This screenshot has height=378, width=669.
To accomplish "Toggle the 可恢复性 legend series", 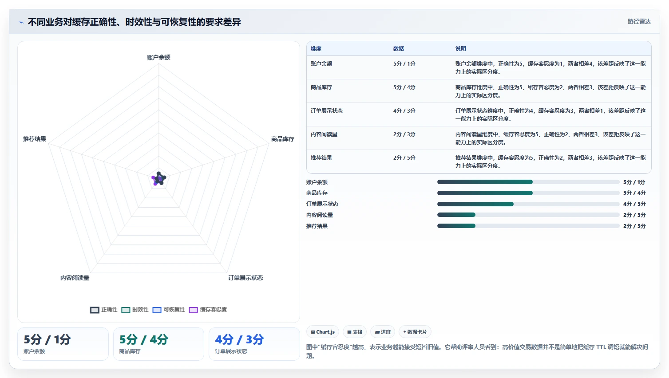I will click(169, 310).
